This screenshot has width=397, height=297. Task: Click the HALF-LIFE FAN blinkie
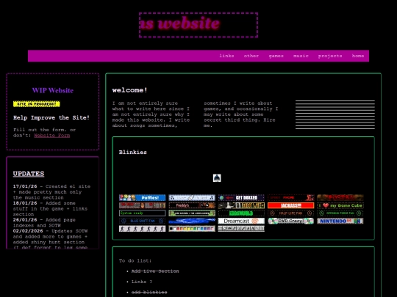click(291, 213)
